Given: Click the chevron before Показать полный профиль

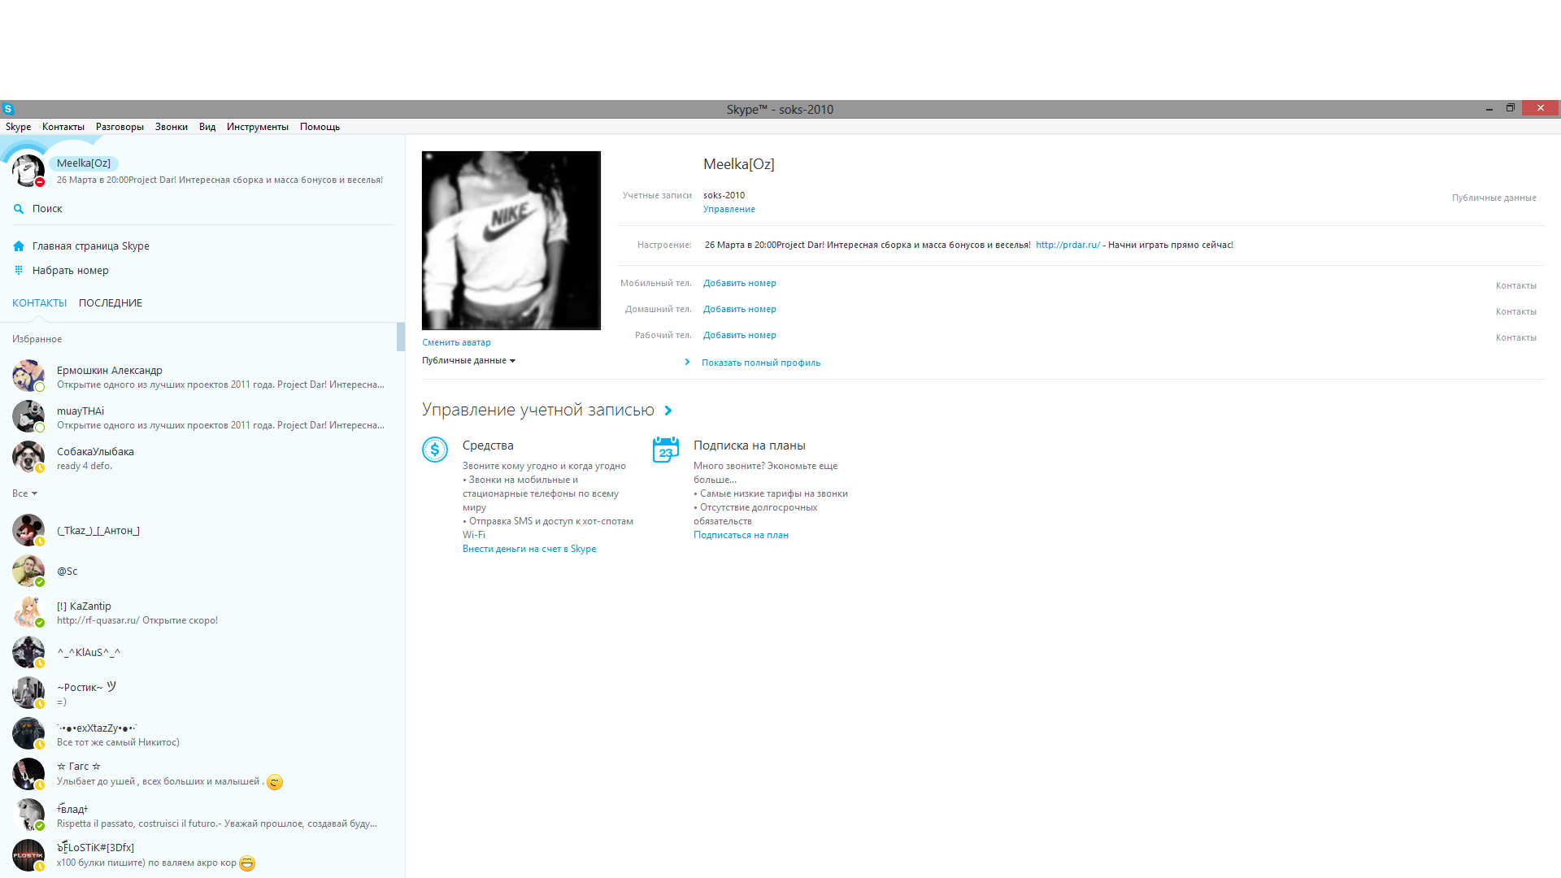Looking at the screenshot, I should click(x=688, y=363).
